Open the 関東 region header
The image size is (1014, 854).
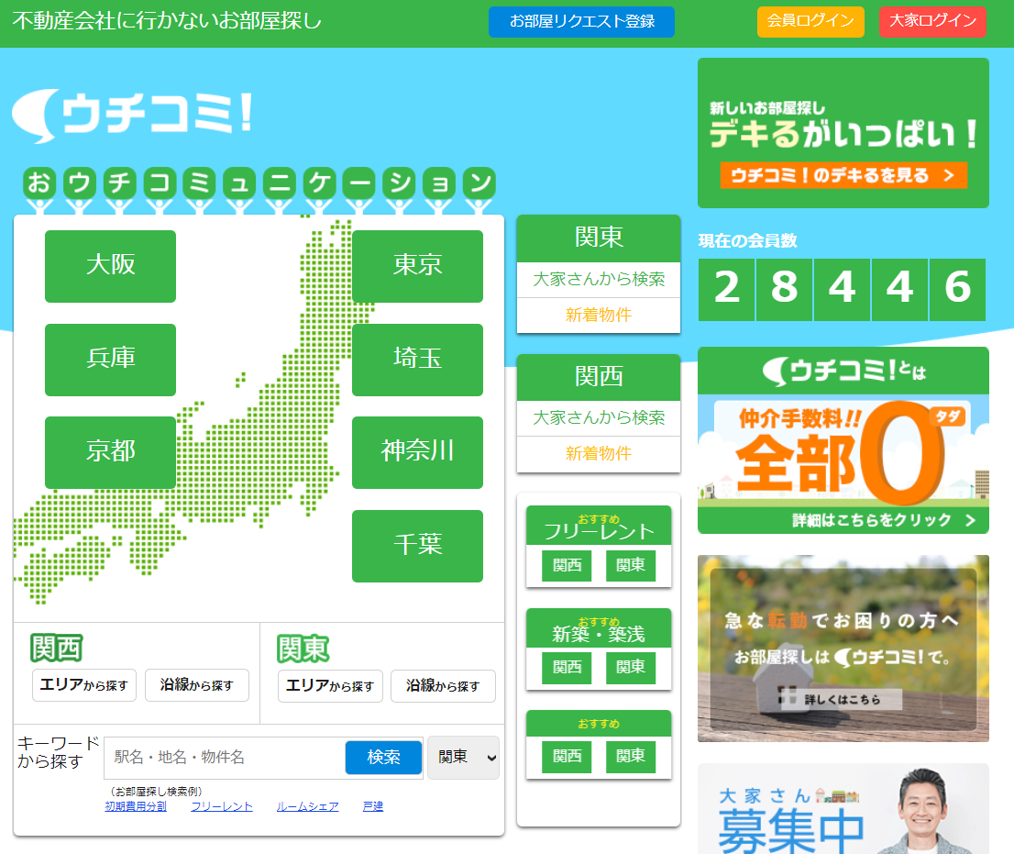(x=599, y=238)
